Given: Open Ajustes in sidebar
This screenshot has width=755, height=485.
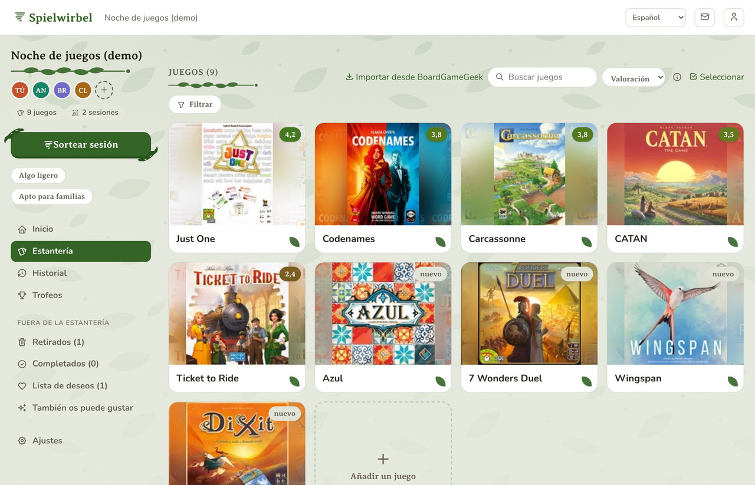Looking at the screenshot, I should tap(81, 441).
